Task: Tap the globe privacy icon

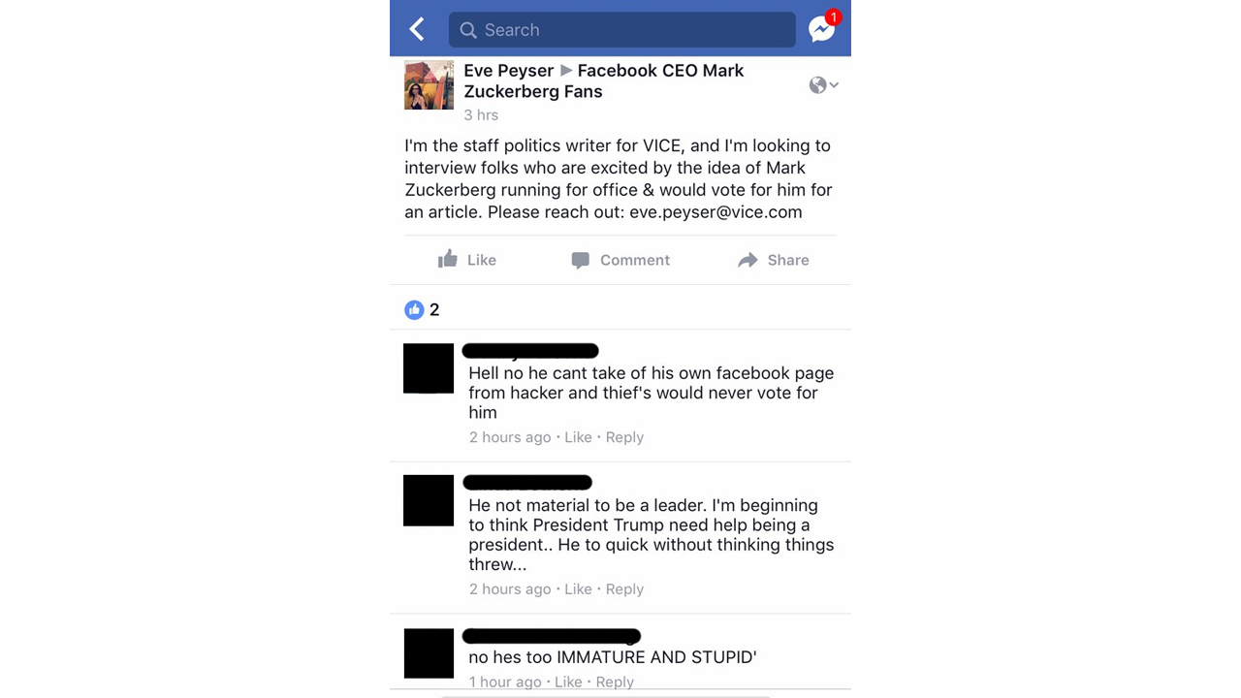Action: (x=817, y=85)
